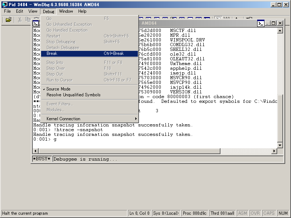The image size is (291, 218).
Task: Click the command prompt icon beside the child window buttons
Action: 260,23
